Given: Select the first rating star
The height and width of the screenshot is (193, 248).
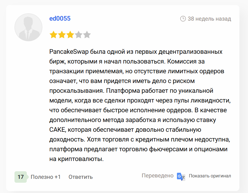Looking at the screenshot, I should tap(53, 35).
